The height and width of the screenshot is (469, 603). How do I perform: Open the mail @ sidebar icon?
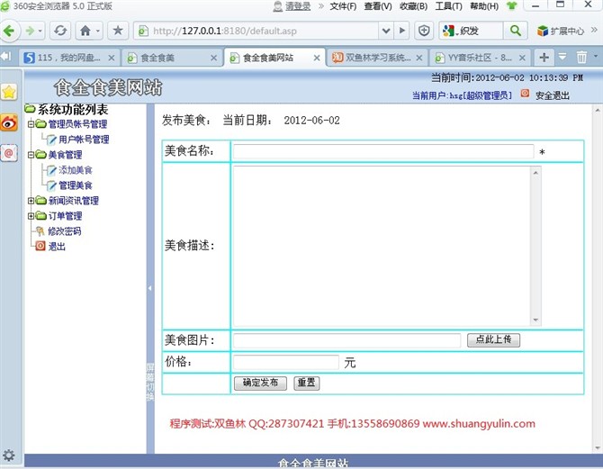pyautogui.click(x=9, y=153)
